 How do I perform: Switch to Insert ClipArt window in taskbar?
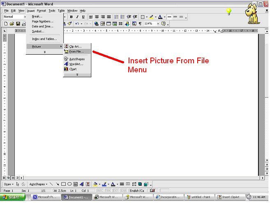coord(230,197)
